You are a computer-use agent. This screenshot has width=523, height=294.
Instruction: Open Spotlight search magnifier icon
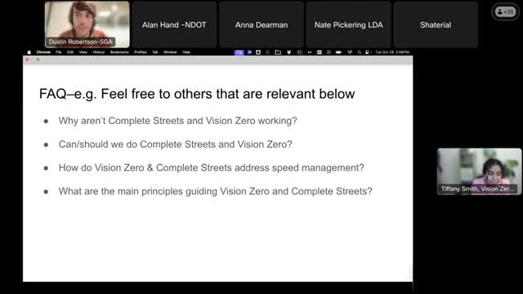360,52
